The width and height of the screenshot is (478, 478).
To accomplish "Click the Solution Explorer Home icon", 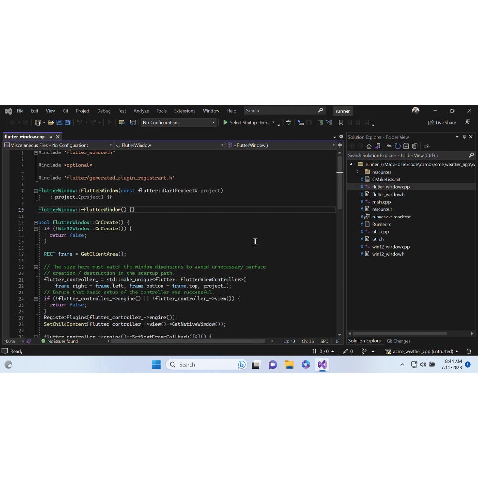I will pyautogui.click(x=369, y=146).
